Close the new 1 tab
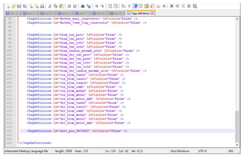The height and width of the screenshot is (158, 246). click(x=19, y=13)
